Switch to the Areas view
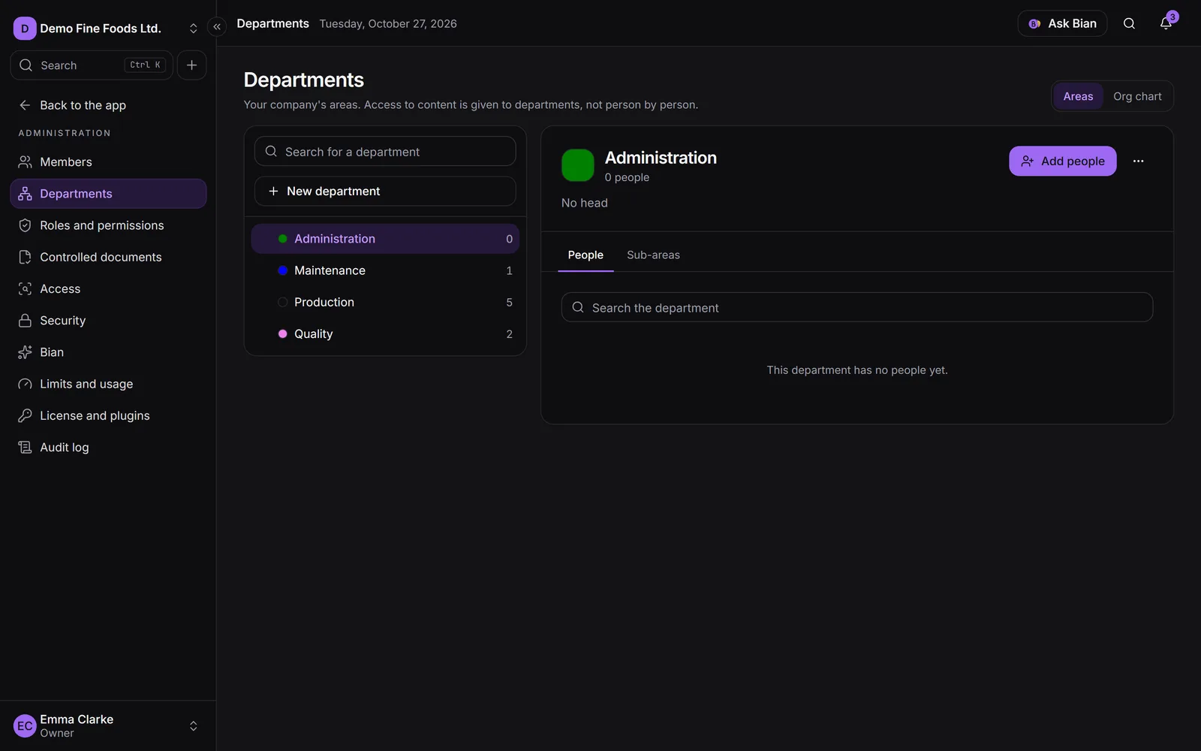Image resolution: width=1201 pixels, height=751 pixels. pyautogui.click(x=1078, y=96)
